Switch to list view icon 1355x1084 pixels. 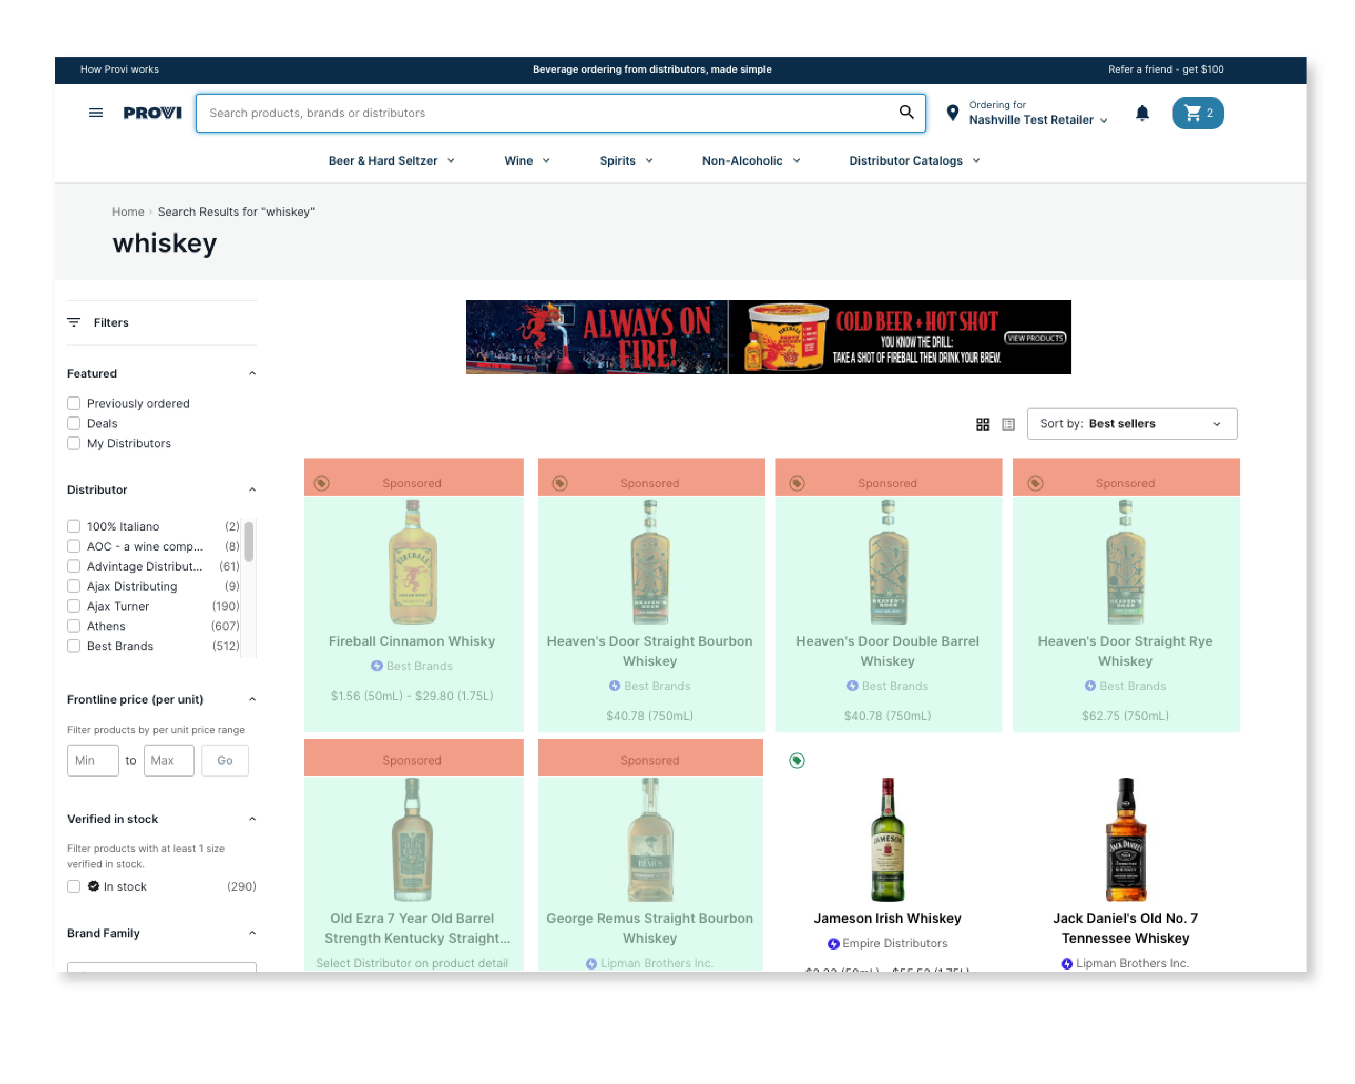pyautogui.click(x=1008, y=424)
